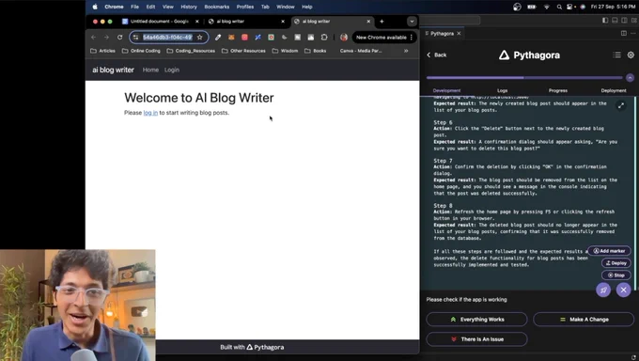Click the There Is An Issue button
The height and width of the screenshot is (361, 639).
(476, 339)
